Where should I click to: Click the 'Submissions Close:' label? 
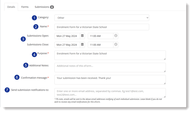tap(38, 44)
